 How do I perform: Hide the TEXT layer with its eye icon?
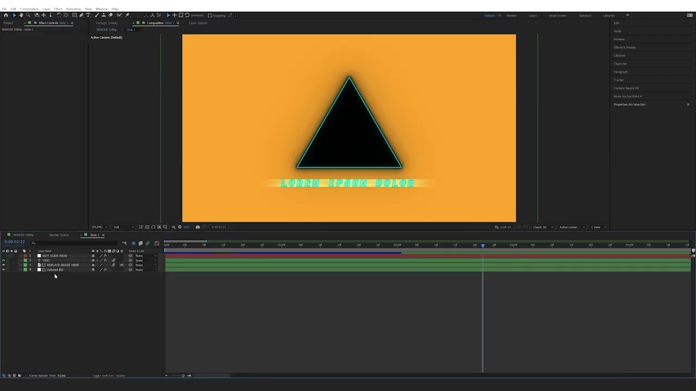pyautogui.click(x=3, y=260)
